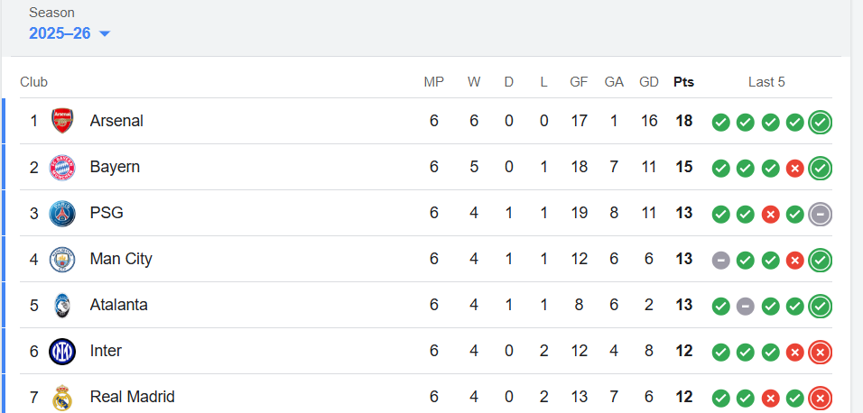Open the Real Madrid team name link
This screenshot has height=413, width=863.
(132, 397)
